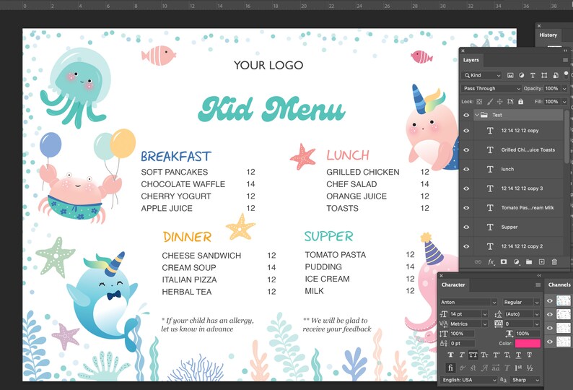Toggle Standard Ligatures fi button

pos(450,368)
